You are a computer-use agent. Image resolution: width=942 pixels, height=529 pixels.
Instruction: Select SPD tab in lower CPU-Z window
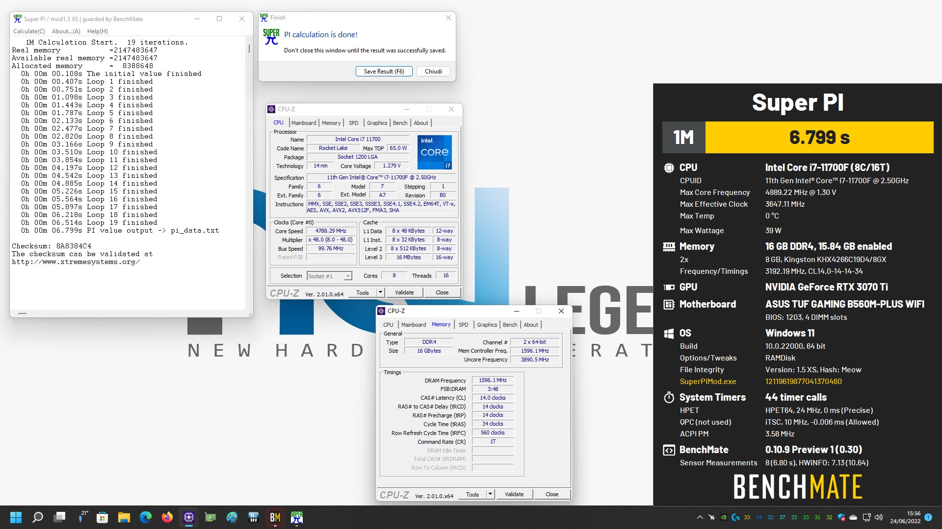(464, 325)
